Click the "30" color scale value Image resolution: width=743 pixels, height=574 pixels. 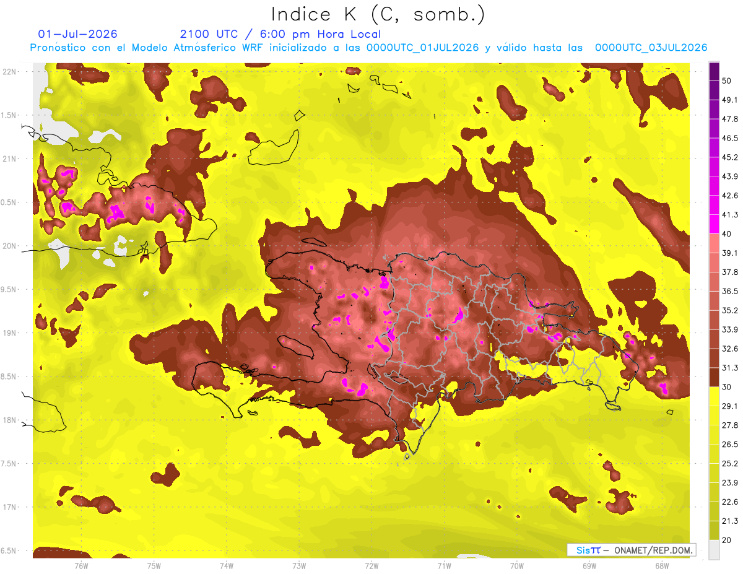tap(728, 386)
